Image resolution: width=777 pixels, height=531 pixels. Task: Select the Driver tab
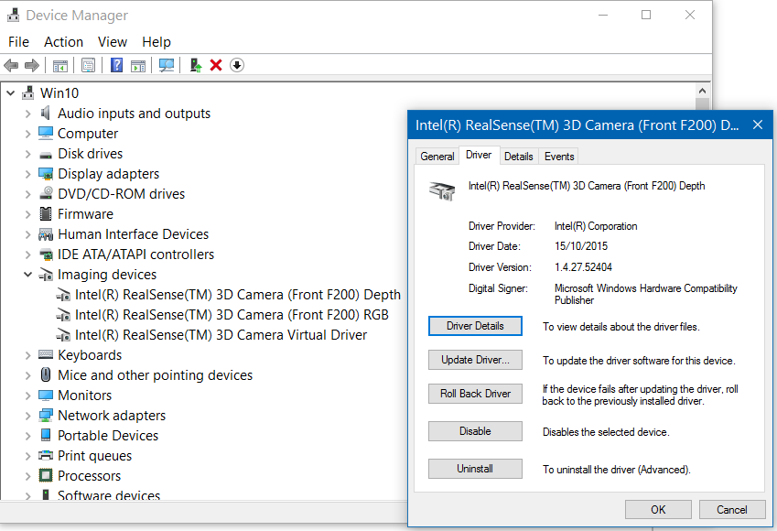coord(479,155)
